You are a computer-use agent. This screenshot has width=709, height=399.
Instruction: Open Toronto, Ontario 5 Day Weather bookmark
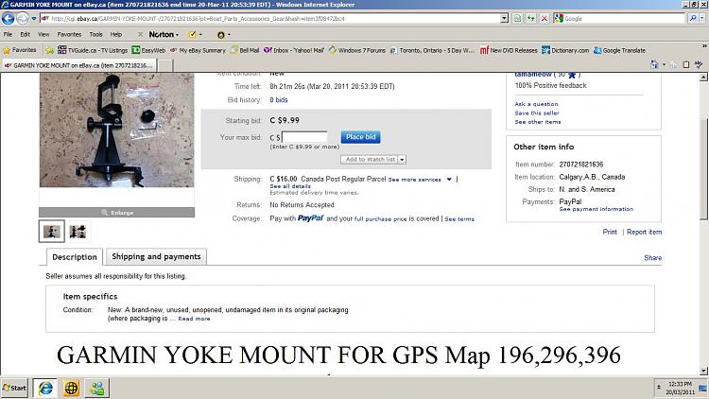tap(432, 50)
